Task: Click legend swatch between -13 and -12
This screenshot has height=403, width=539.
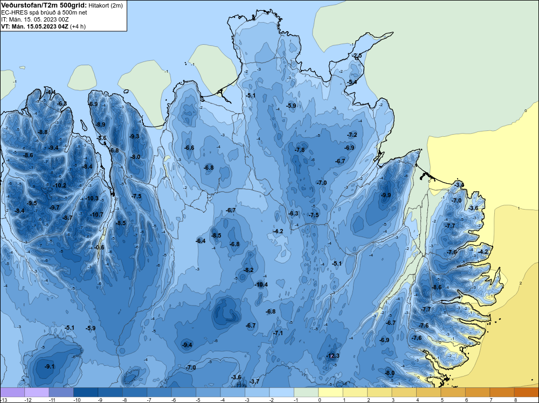Action: click(x=12, y=392)
